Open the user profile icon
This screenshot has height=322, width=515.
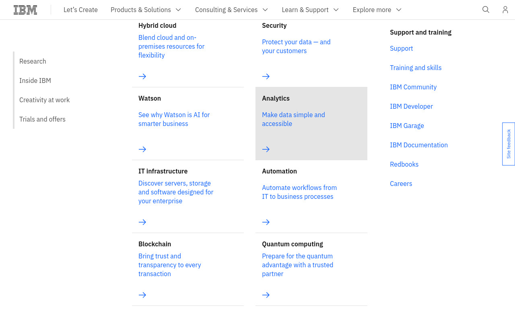point(505,10)
